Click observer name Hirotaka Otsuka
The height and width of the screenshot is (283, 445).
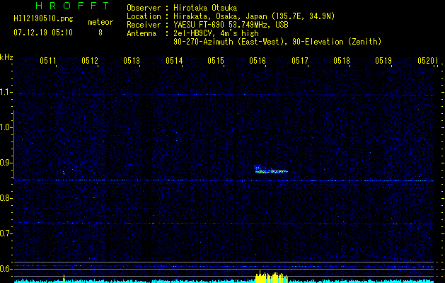[205, 8]
